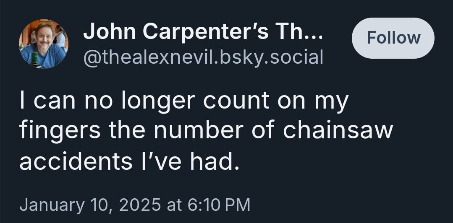Click the word "chainsaw" in the post
The height and width of the screenshot is (223, 453).
338,131
